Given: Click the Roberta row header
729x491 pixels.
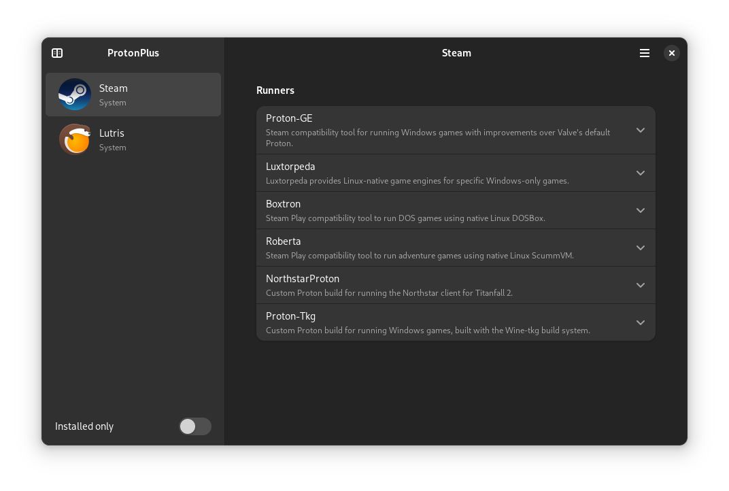Looking at the screenshot, I should point(284,241).
